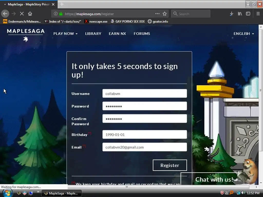Viewport: 263px width, 197px height.
Task: Open a new tab with plus
Action: click(x=62, y=4)
